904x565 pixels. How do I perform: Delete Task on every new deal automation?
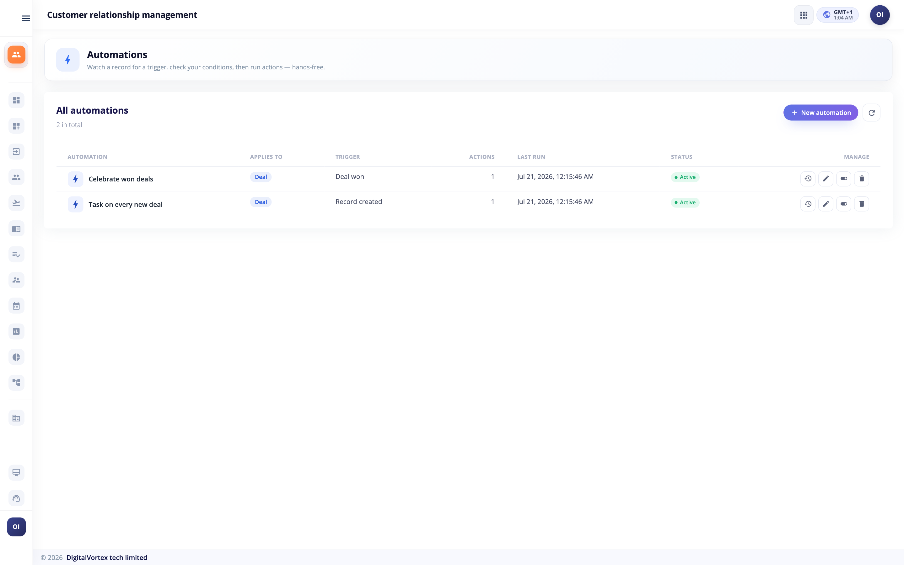pyautogui.click(x=861, y=204)
